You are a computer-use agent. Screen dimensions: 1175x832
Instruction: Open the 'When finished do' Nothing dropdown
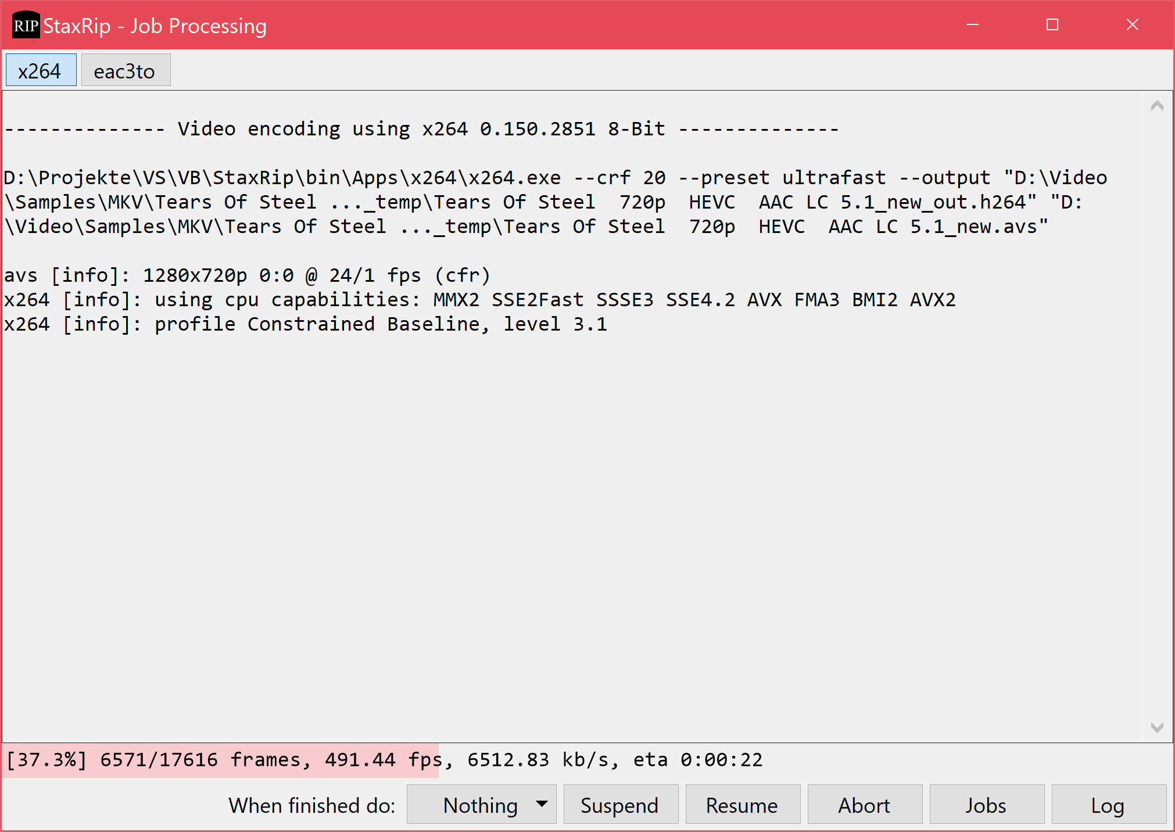tap(481, 805)
